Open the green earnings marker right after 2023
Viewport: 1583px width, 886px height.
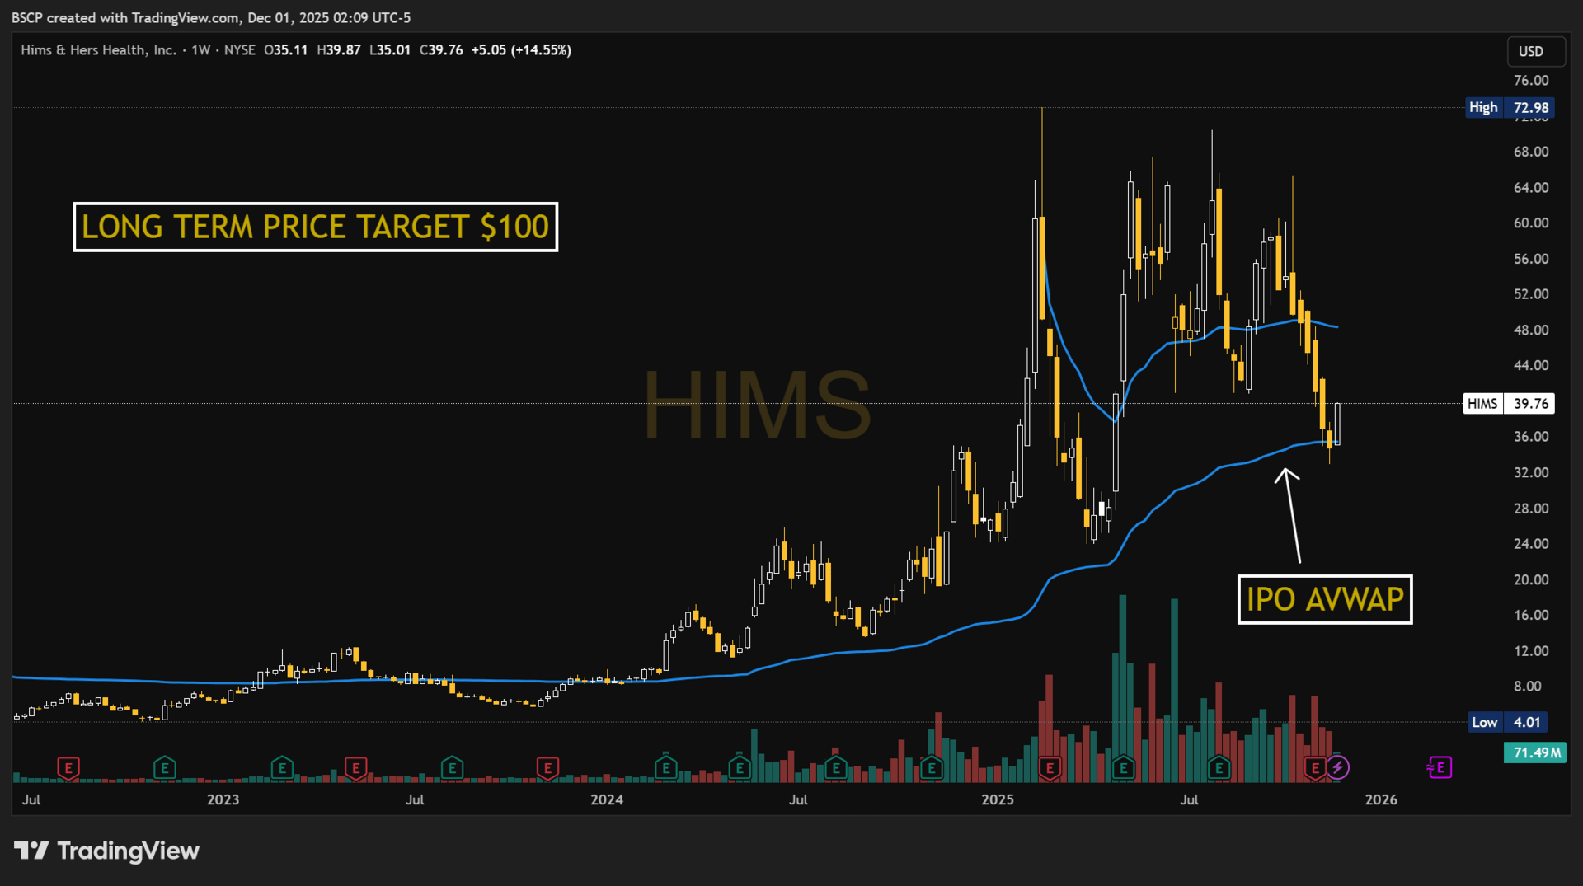coord(282,768)
